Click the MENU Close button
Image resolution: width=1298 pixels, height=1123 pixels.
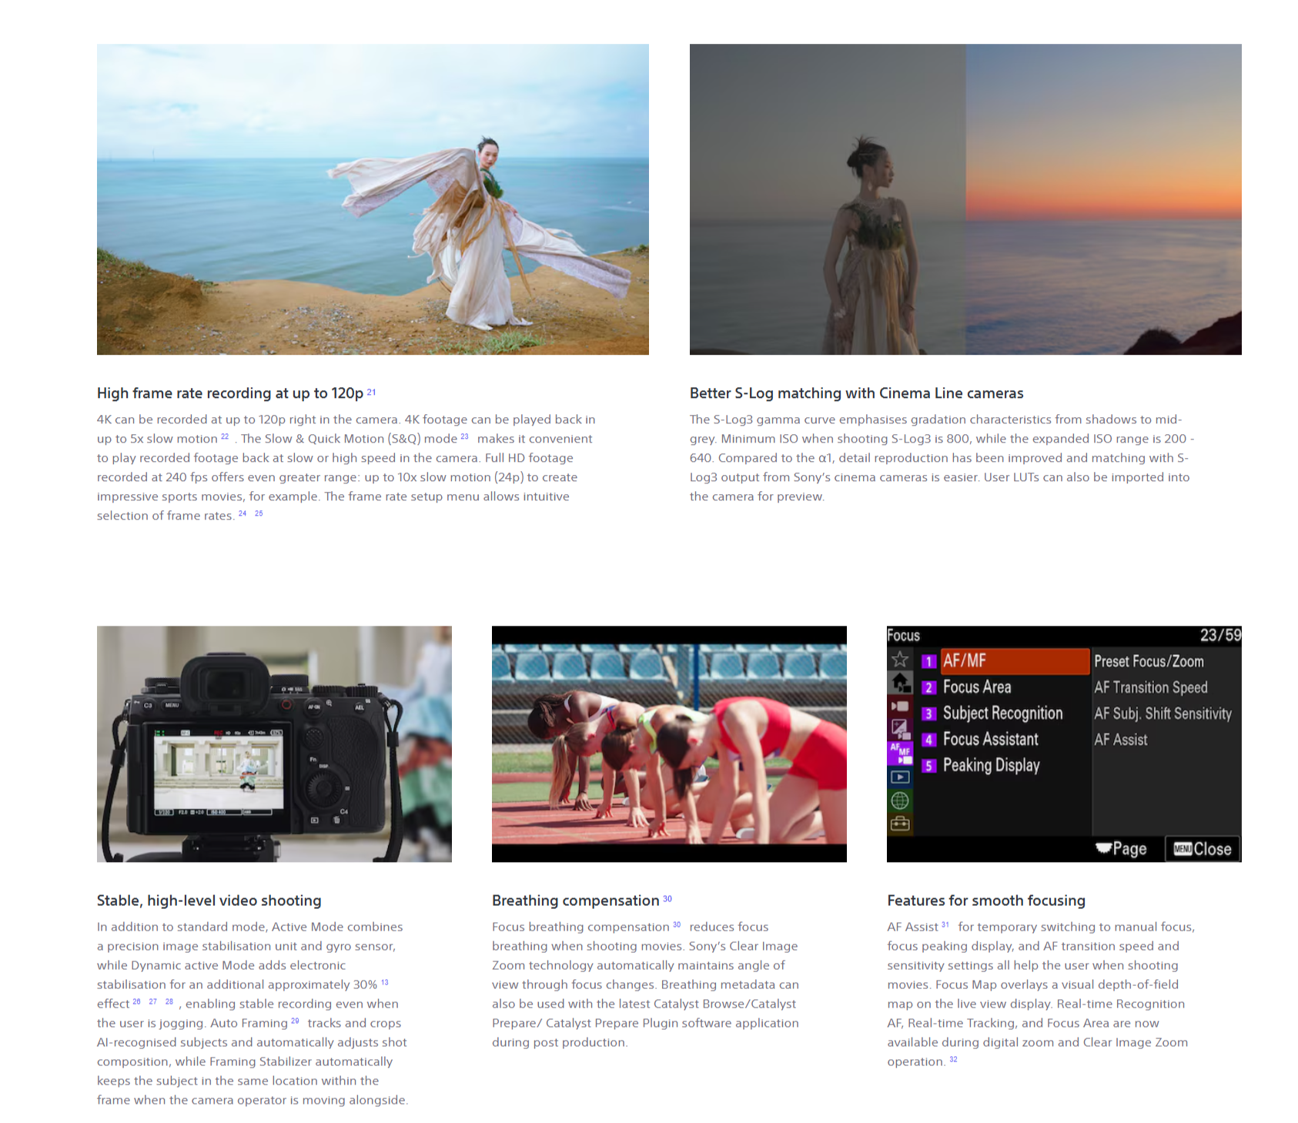click(1202, 849)
